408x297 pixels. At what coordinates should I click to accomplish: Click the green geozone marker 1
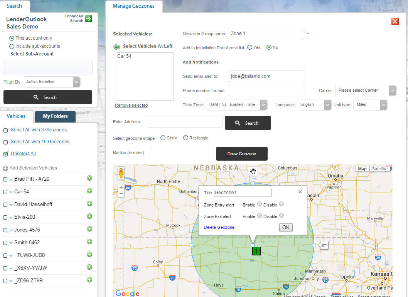click(x=256, y=251)
